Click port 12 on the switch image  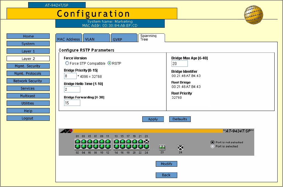[108, 147]
